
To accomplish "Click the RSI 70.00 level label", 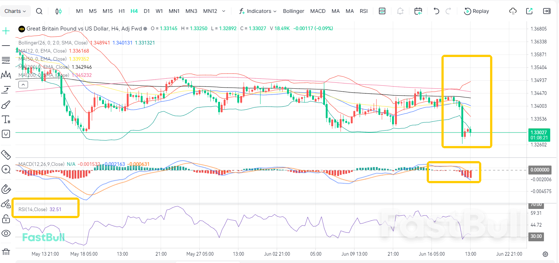I will point(536,205).
